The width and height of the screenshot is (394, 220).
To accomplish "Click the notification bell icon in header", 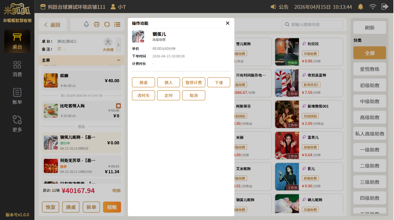I will [x=360, y=7].
